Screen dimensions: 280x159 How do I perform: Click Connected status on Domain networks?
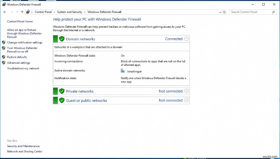[x=174, y=39]
